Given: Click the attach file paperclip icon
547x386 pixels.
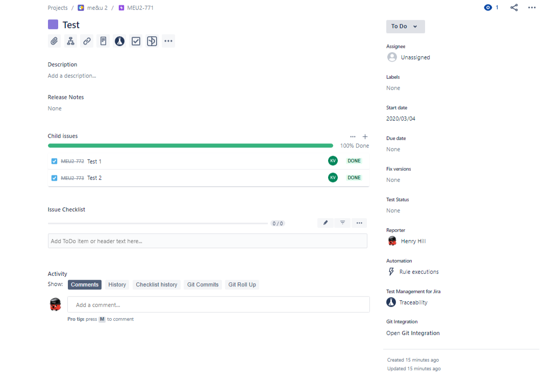Looking at the screenshot, I should pos(54,41).
